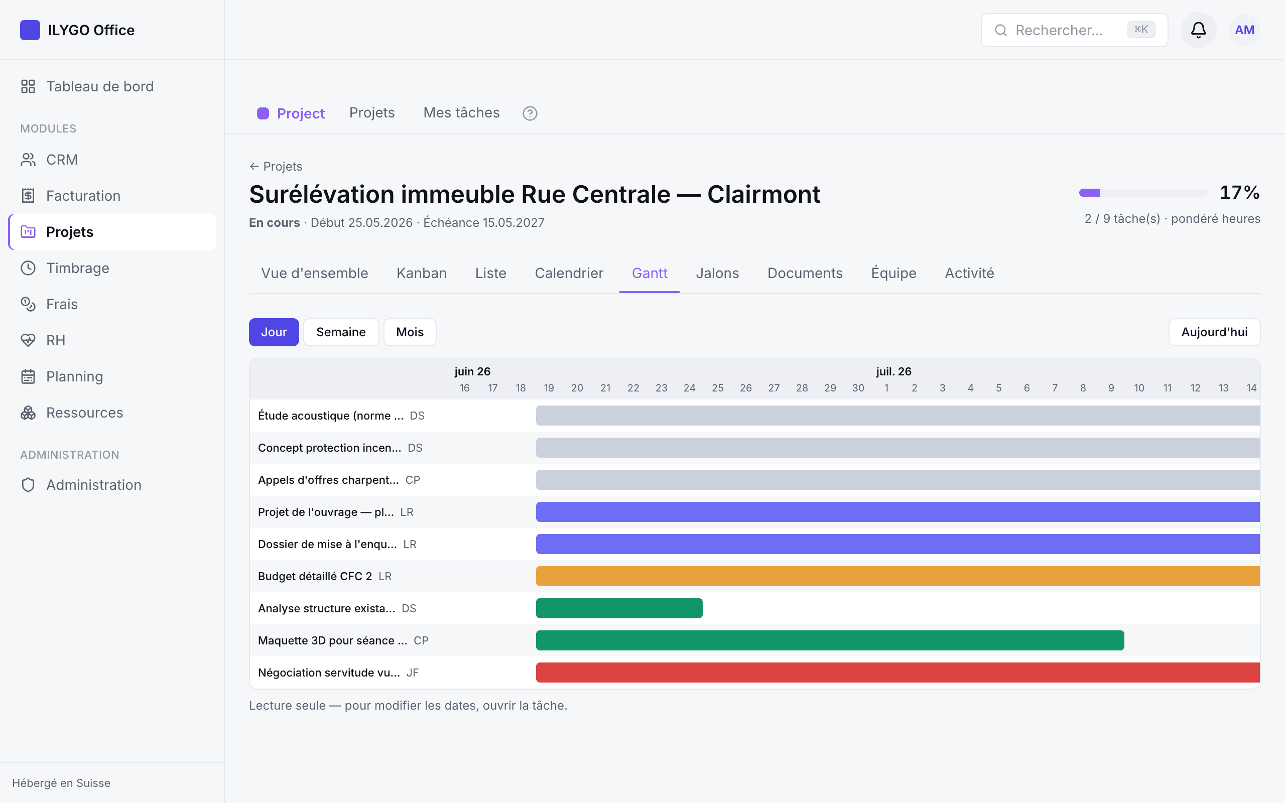The image size is (1285, 803).
Task: Click the green Maquette 3D Gantt bar
Action: coord(830,640)
